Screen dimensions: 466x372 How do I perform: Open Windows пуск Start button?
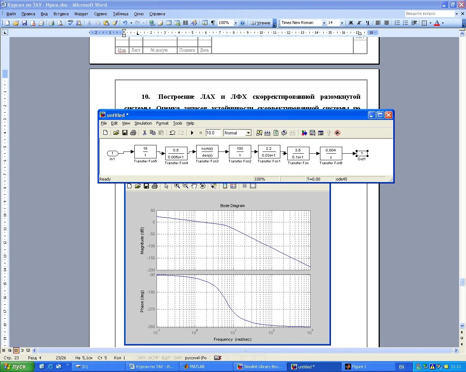point(17,367)
